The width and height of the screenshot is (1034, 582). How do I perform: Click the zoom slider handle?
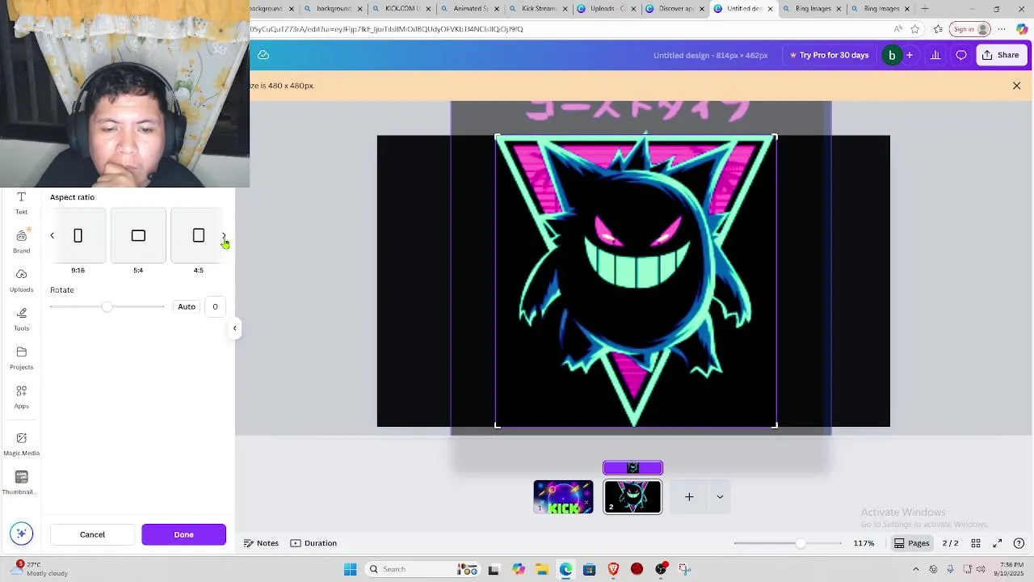click(x=800, y=543)
